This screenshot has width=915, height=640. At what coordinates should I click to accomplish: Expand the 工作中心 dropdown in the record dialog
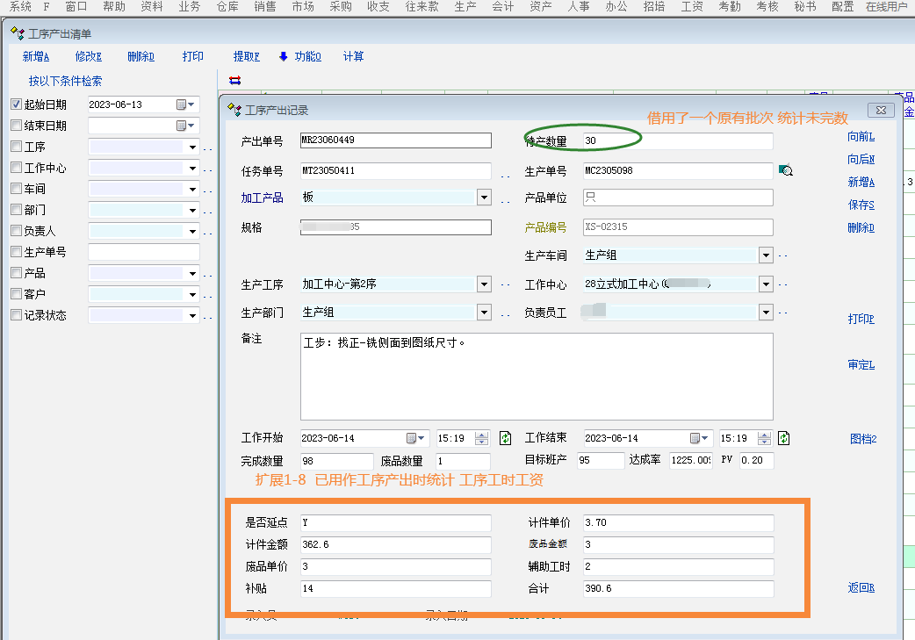tap(766, 284)
